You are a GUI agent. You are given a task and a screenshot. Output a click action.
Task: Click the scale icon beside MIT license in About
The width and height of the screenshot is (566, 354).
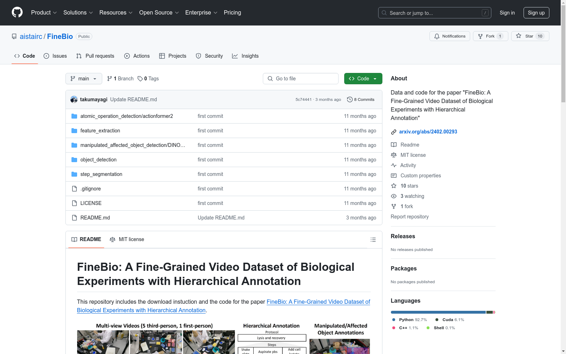click(394, 155)
